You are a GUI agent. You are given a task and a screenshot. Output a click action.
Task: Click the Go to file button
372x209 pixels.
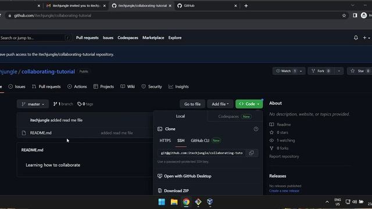click(192, 104)
